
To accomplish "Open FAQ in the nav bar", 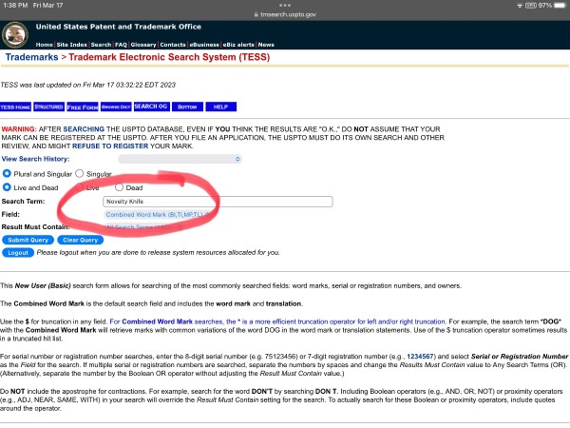I will click(121, 45).
